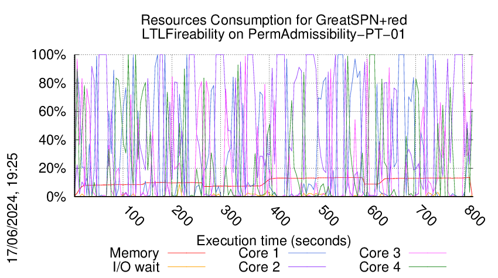Image resolution: width=498 pixels, height=278 pixels.
Task: Click the 700 x-axis tick label
Action: (x=425, y=216)
